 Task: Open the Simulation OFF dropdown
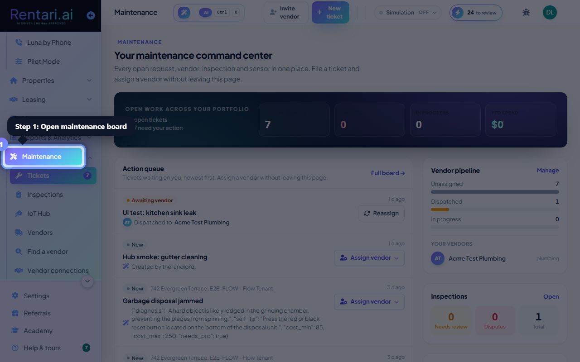(x=408, y=13)
